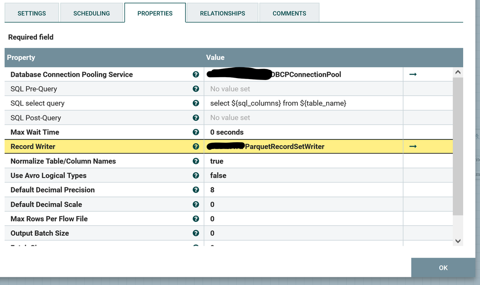Select 'Normalize Table/Column Names' property name
This screenshot has height=285, width=480.
(x=63, y=161)
